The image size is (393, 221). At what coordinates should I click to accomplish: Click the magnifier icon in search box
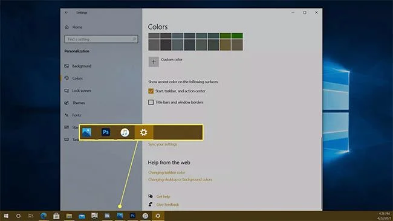134,39
